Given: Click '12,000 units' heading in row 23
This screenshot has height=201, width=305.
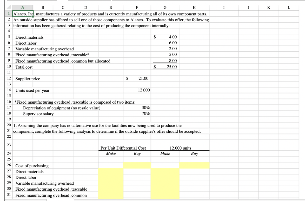Looking at the screenshot, I should tap(180, 148).
